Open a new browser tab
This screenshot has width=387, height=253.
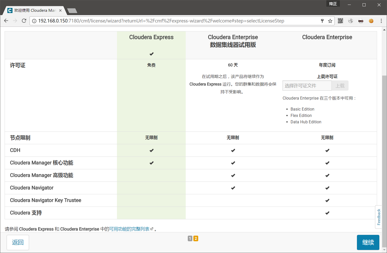[72, 11]
